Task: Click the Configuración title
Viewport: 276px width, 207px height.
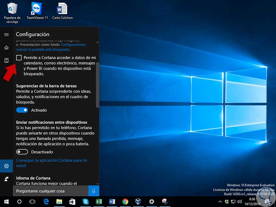Action: point(33,34)
